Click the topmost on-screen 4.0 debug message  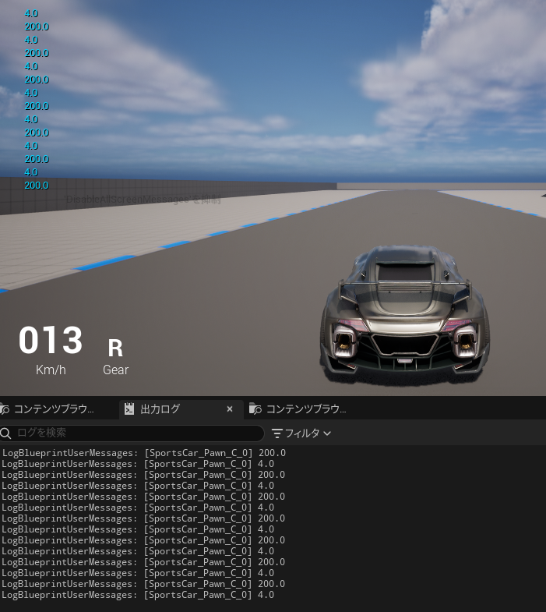31,13
